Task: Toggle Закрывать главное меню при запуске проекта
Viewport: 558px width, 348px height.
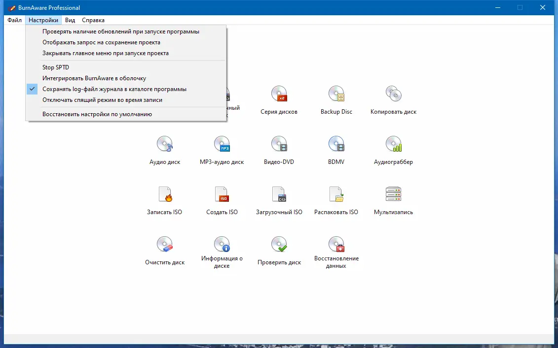Action: [126, 53]
